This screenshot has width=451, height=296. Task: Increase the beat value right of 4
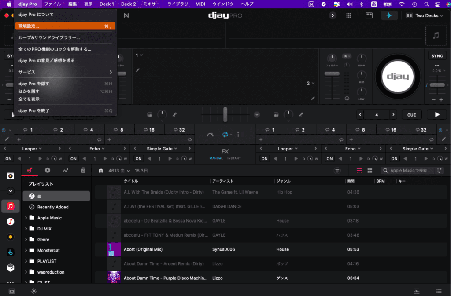click(393, 114)
